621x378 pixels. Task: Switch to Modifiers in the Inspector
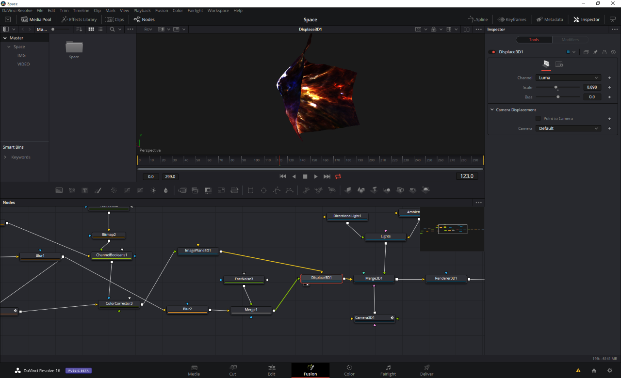click(570, 40)
